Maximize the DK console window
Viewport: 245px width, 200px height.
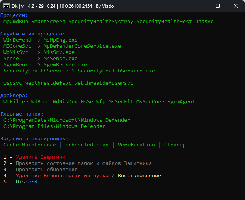click(218, 6)
